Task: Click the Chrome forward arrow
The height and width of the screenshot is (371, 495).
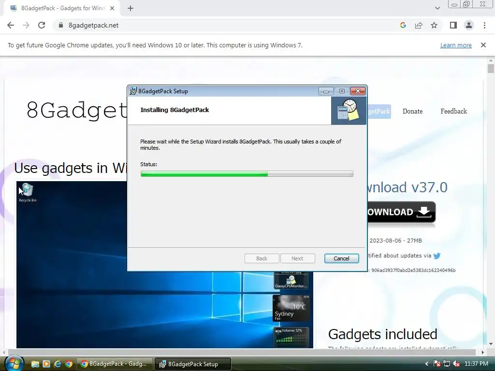Action: pyautogui.click(x=26, y=25)
